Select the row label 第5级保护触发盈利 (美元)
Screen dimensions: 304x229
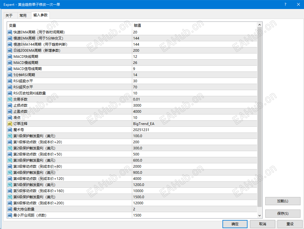click(x=34, y=185)
